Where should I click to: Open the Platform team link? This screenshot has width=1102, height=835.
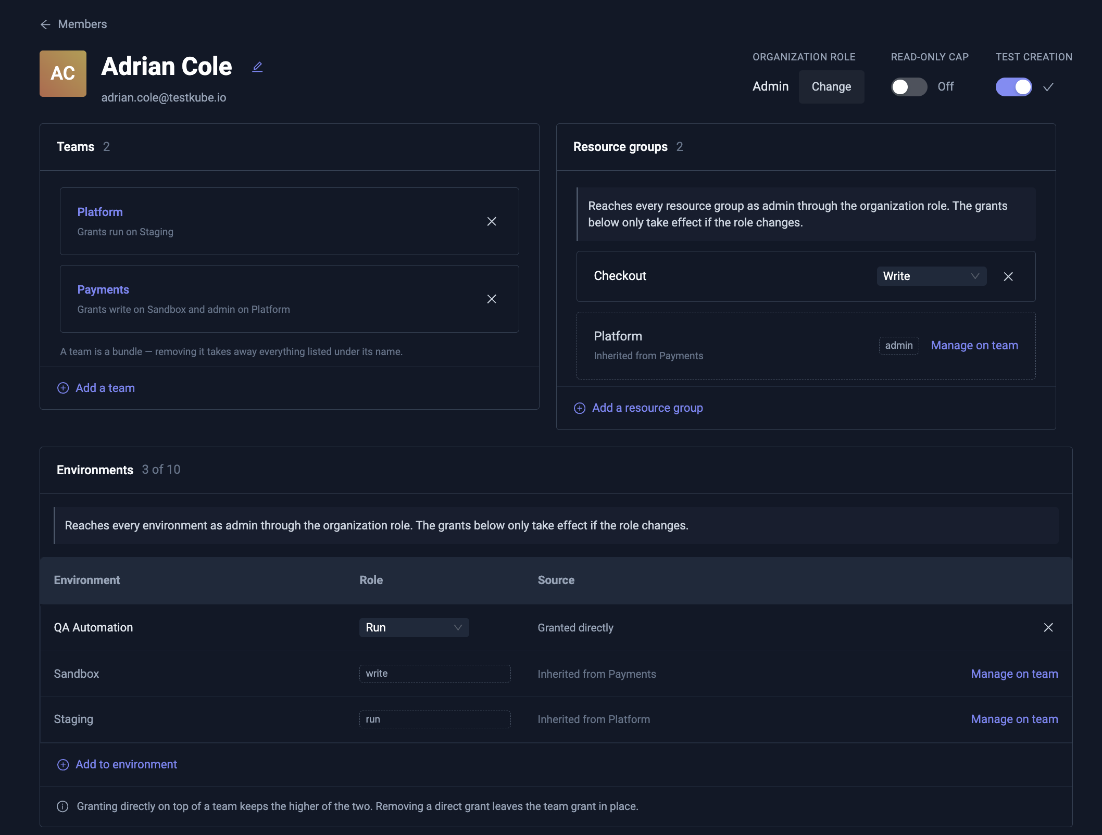click(100, 212)
